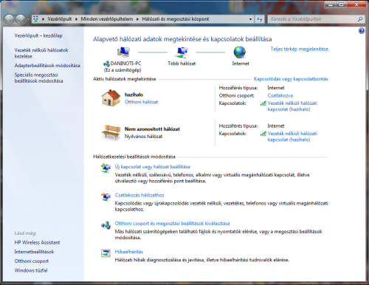Click the Control Panel icon in address bar
This screenshot has width=369, height=285.
tap(36, 19)
